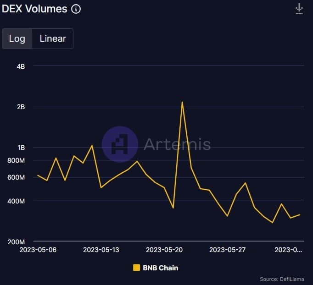
Task: Click the DEX Volumes title
Action: pyautogui.click(x=34, y=9)
